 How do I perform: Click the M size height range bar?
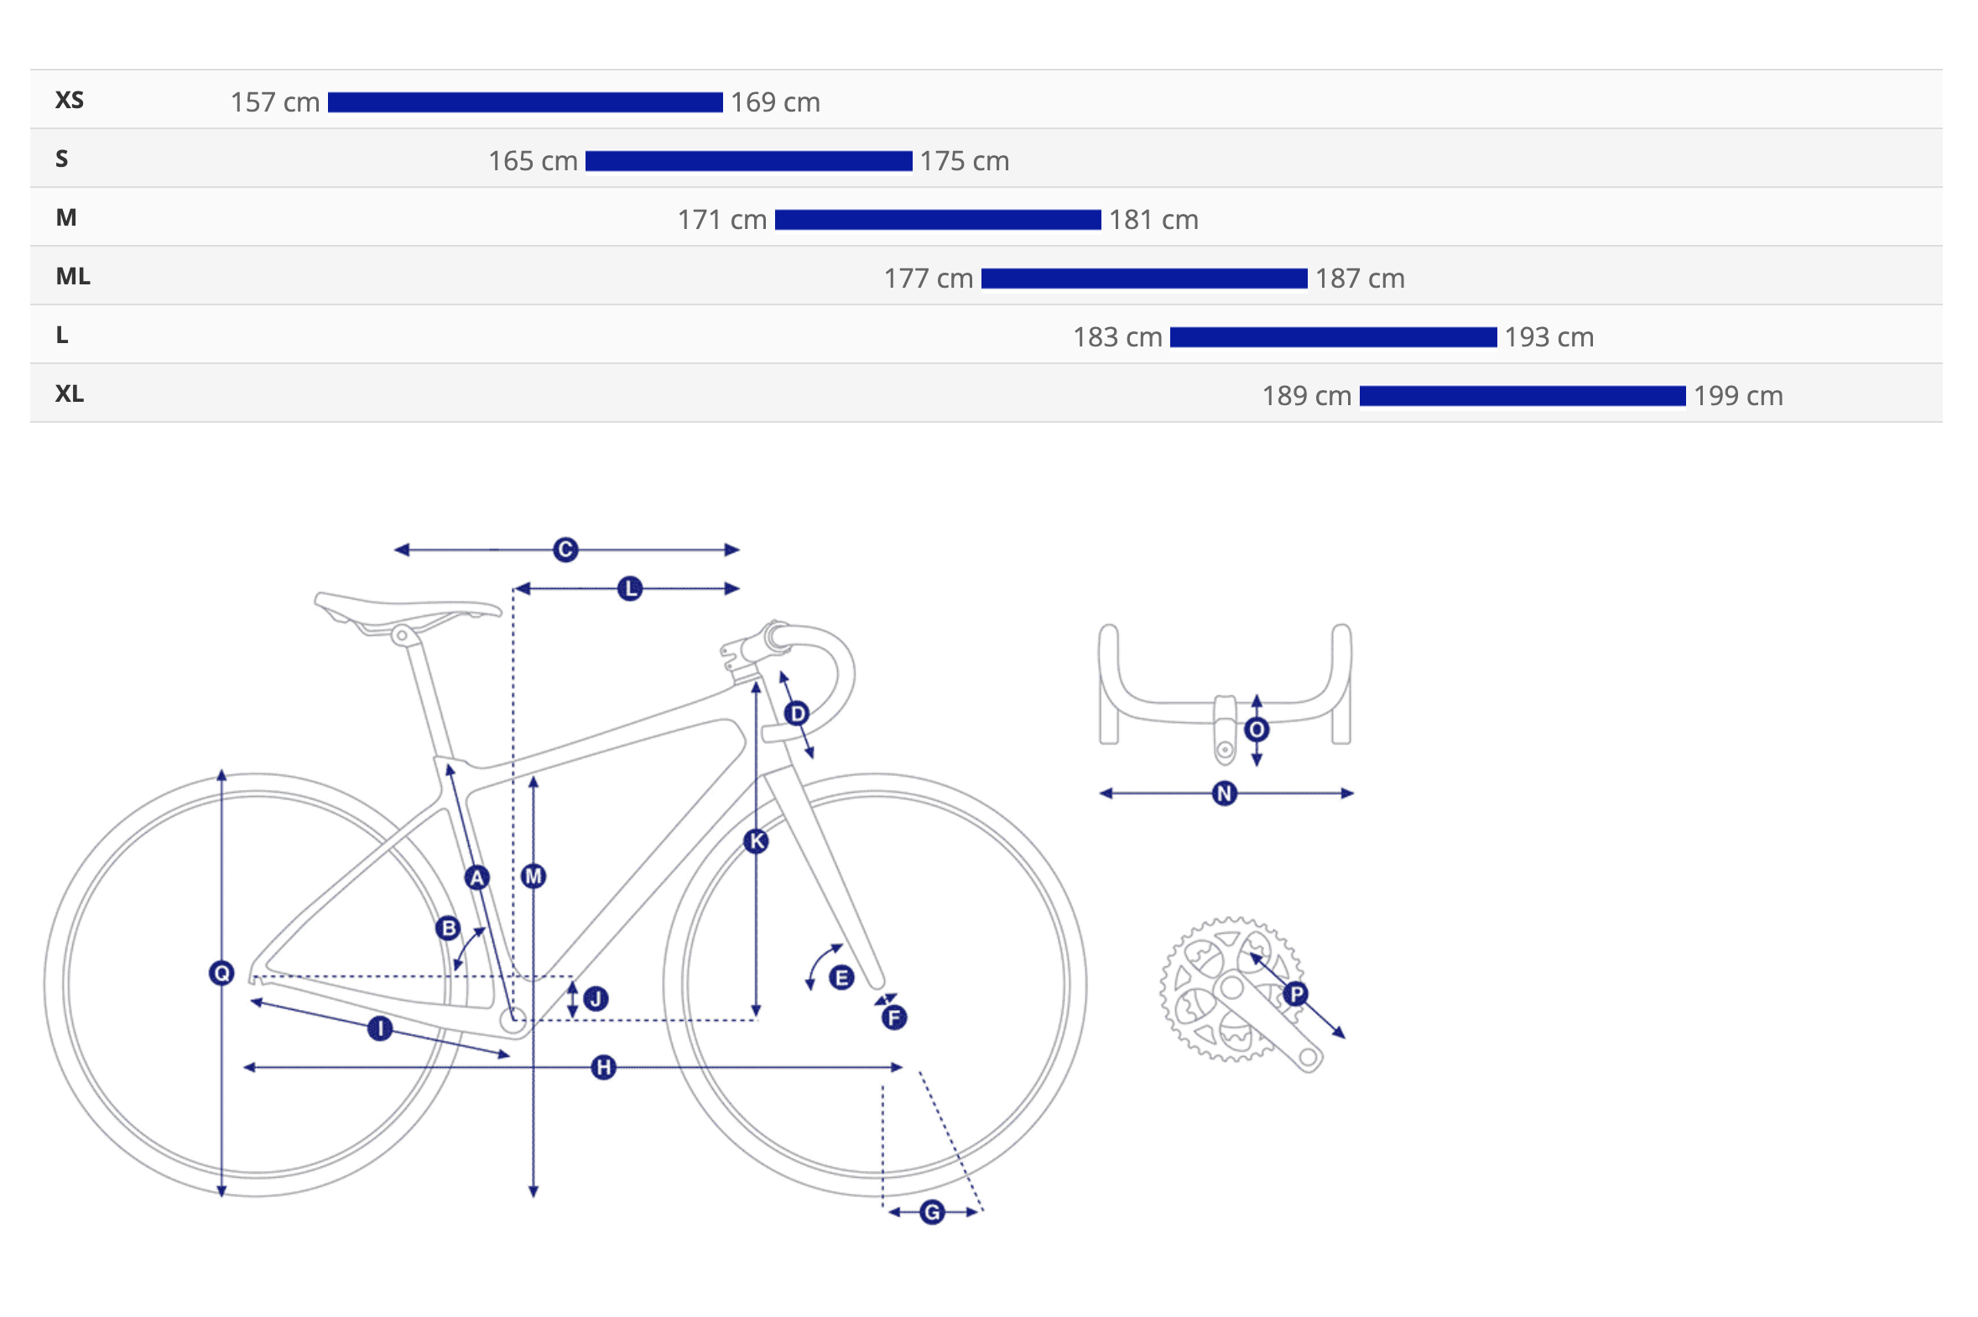pyautogui.click(x=937, y=220)
